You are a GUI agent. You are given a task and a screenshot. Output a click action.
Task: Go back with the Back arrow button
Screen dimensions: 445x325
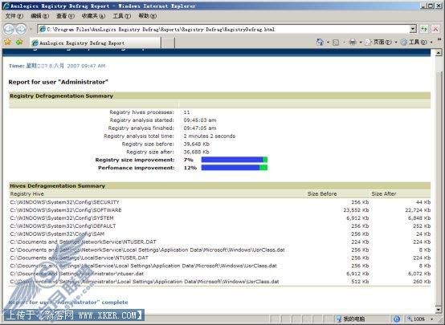click(9, 29)
